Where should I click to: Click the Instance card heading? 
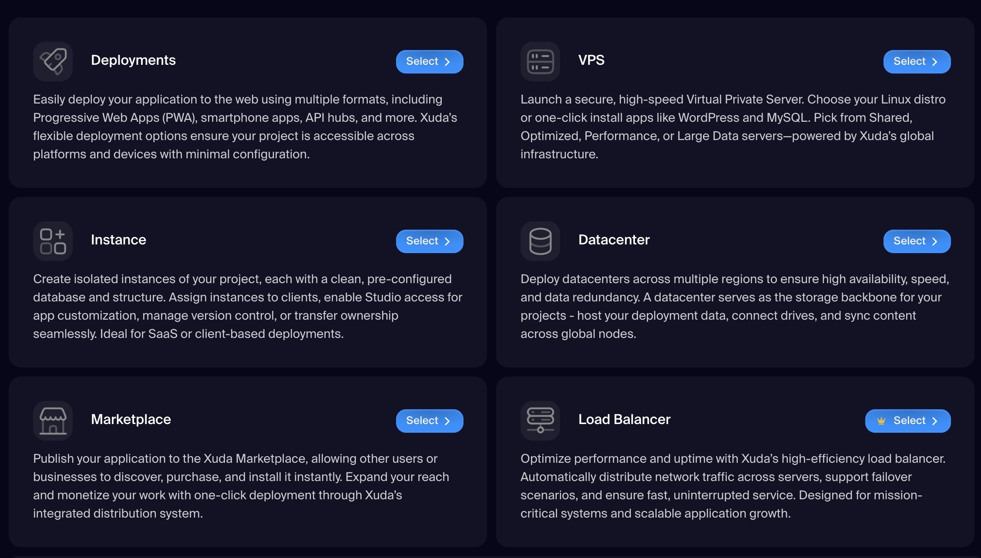[118, 240]
